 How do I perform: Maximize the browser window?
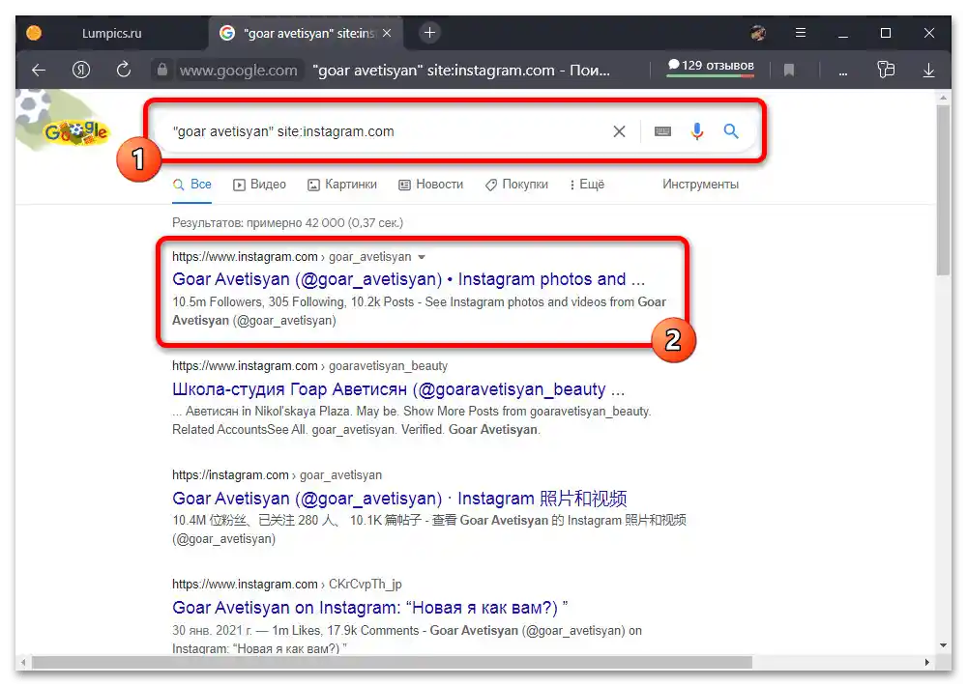[886, 33]
